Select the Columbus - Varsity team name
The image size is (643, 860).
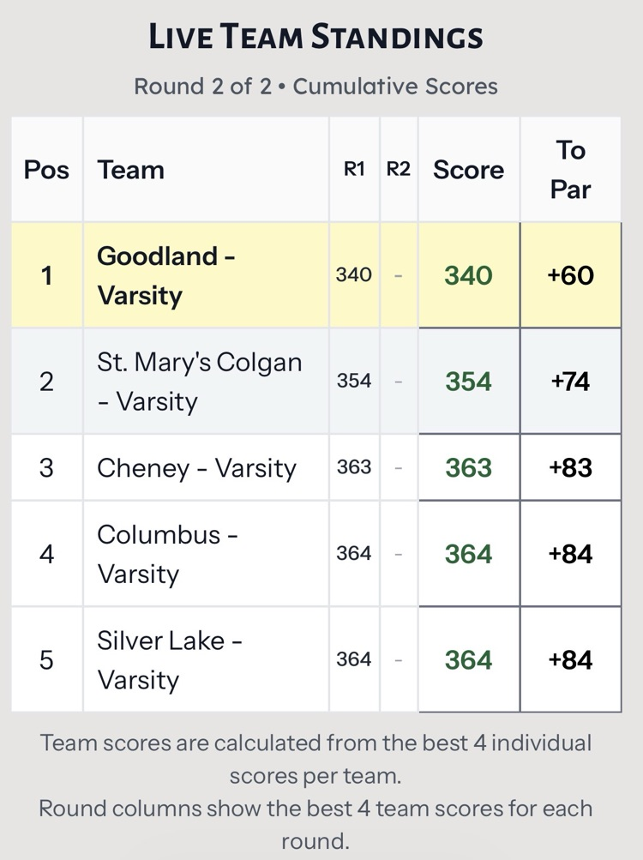point(167,554)
